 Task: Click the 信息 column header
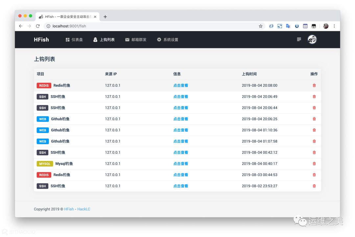coord(177,74)
